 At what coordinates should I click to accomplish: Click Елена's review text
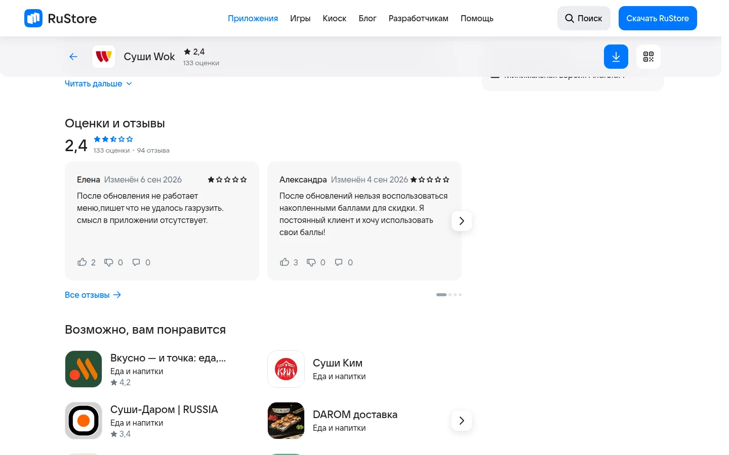[150, 208]
